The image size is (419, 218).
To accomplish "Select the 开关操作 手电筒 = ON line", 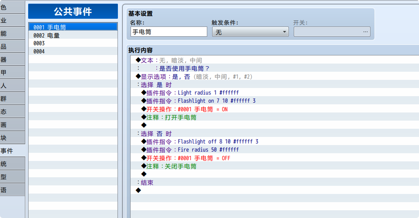I will pyautogui.click(x=275, y=109).
